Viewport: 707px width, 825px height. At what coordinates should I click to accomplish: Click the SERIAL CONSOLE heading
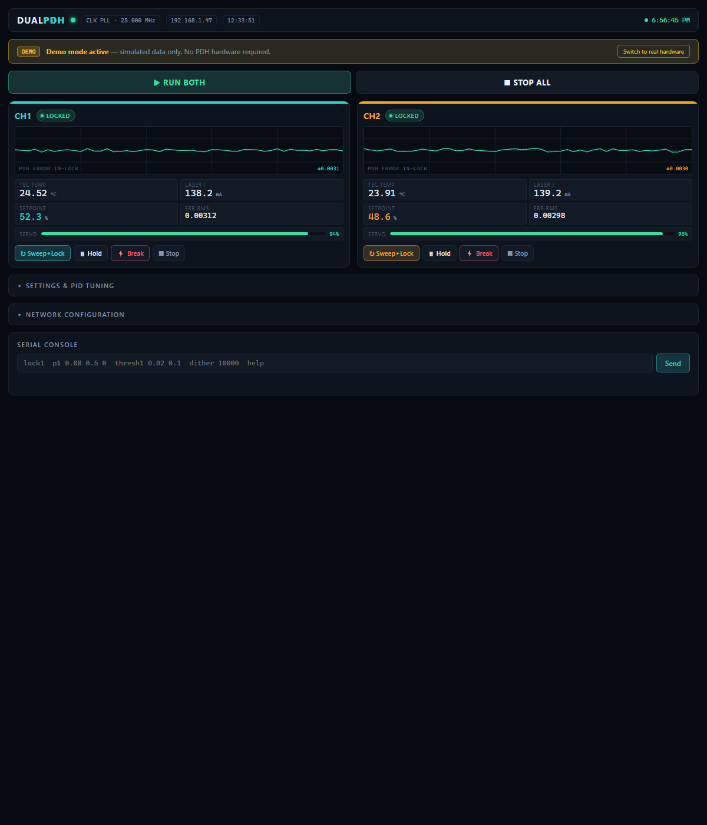click(x=47, y=345)
